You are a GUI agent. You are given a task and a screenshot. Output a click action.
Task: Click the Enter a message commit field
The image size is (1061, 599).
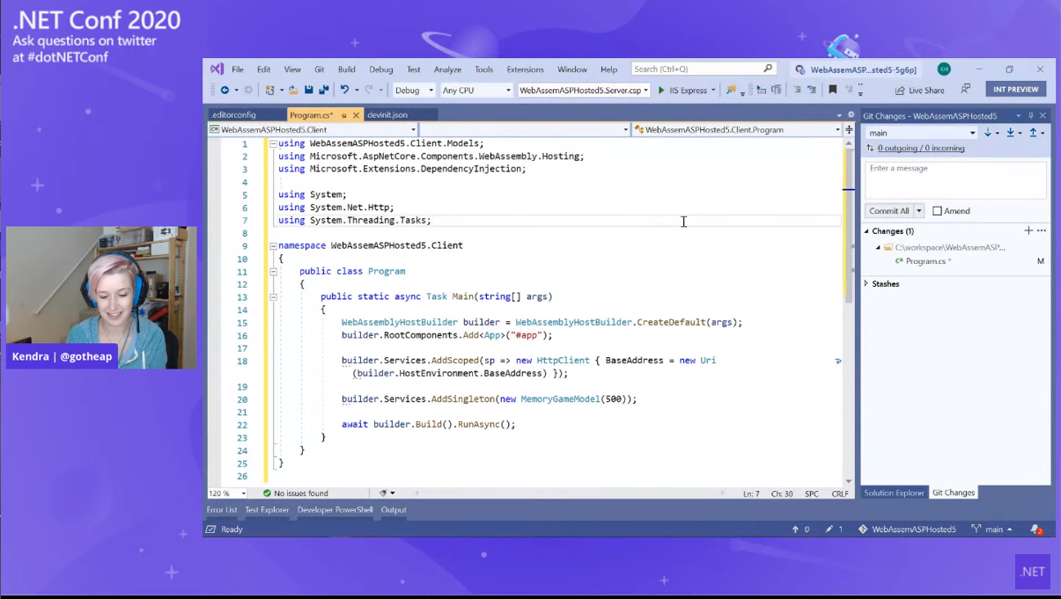click(x=955, y=179)
